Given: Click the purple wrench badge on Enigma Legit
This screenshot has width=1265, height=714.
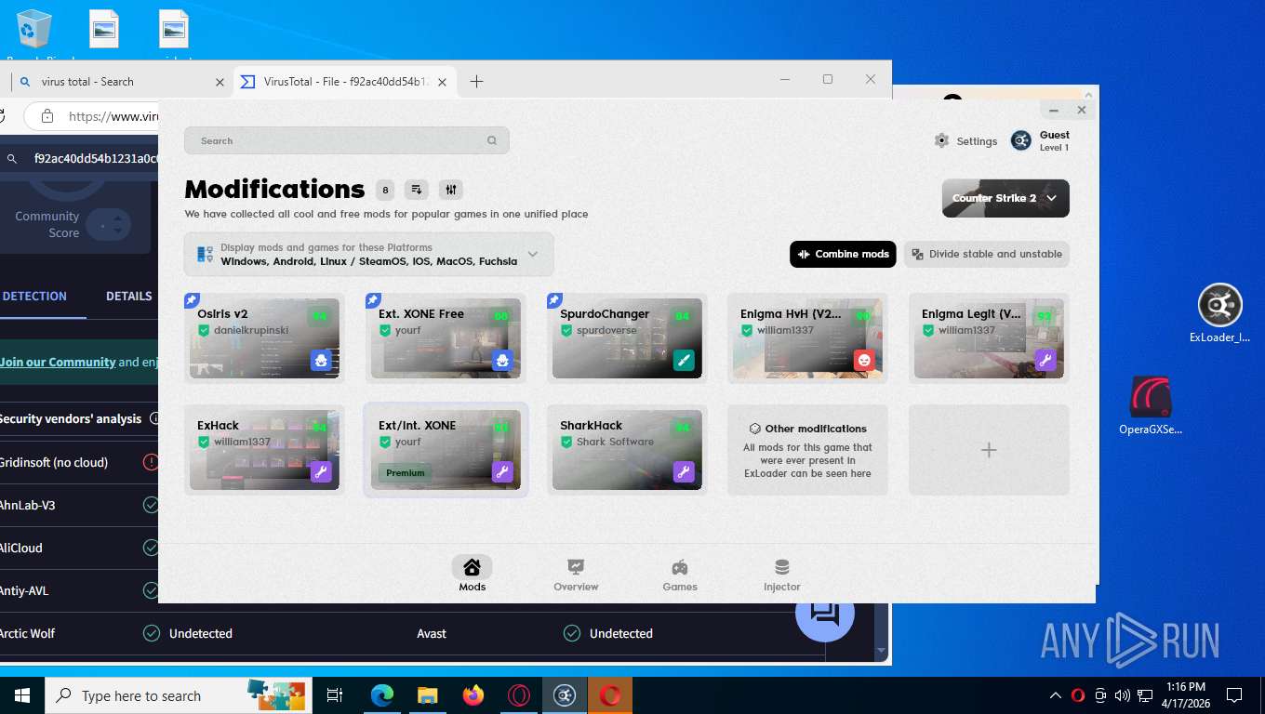Looking at the screenshot, I should coord(1045,361).
